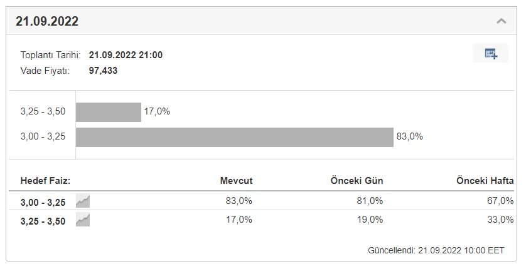
Task: Select the 3,25 - 3,50 table row label
Action: pos(43,221)
